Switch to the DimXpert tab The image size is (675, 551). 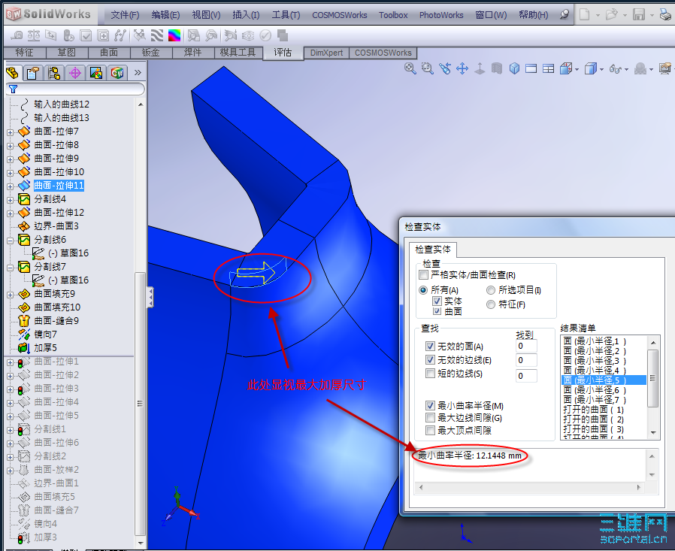(326, 53)
